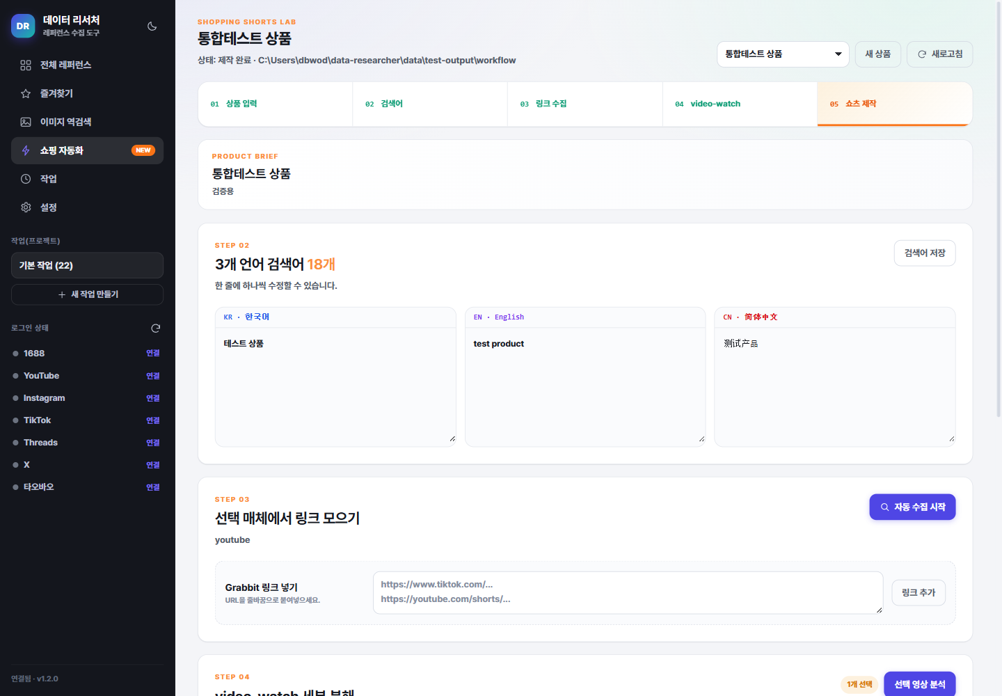
Task: Connect the YouTube account
Action: tap(153, 376)
